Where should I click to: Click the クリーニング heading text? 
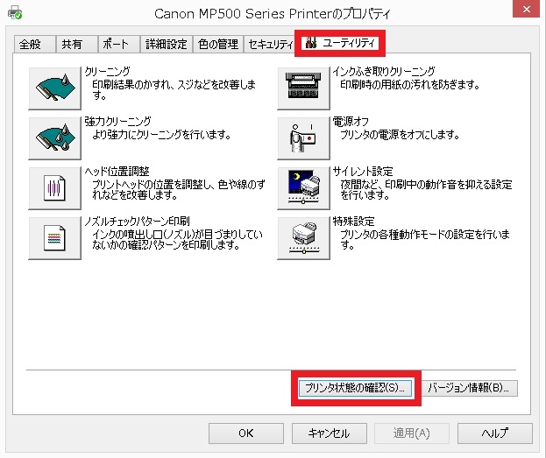108,71
